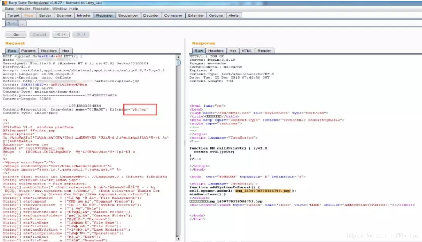422x242 pixels.
Task: Go back to previous request in history
Action: click(58, 34)
